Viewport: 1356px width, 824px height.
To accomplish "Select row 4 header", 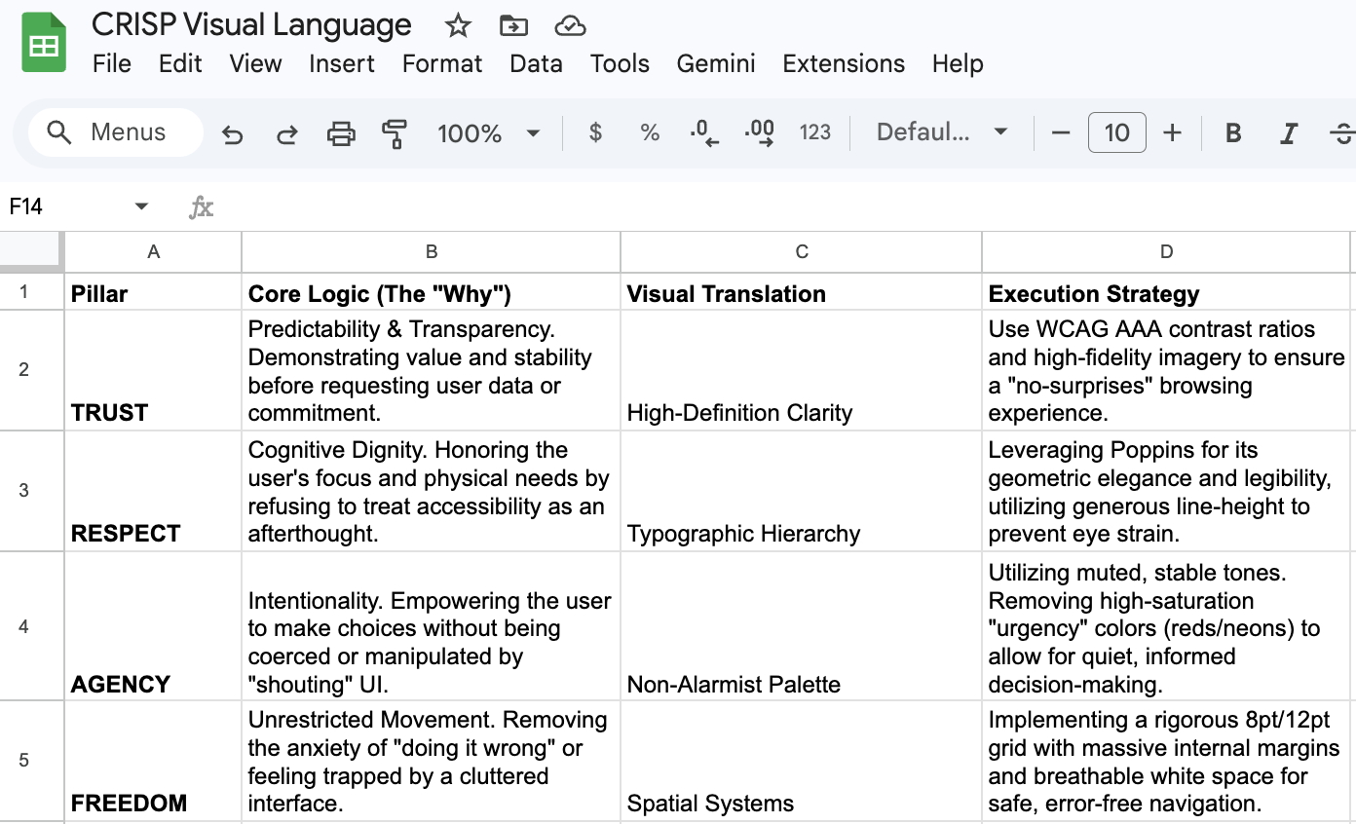I will tap(31, 625).
